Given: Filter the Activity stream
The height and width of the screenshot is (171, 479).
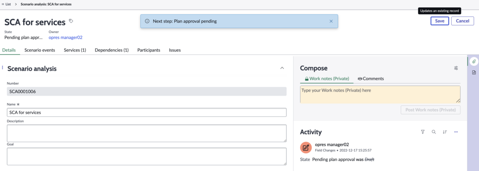Looking at the screenshot, I should pyautogui.click(x=423, y=132).
